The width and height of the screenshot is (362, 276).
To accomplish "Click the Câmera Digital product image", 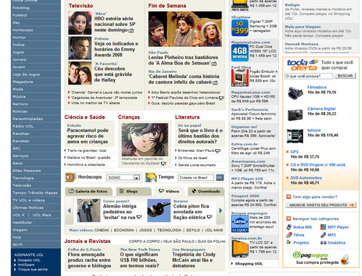I will (295, 114).
